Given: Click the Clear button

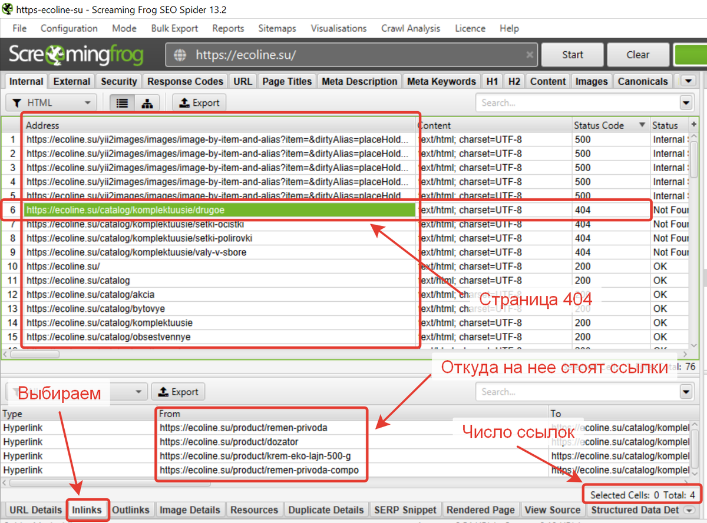Looking at the screenshot, I should [x=638, y=55].
